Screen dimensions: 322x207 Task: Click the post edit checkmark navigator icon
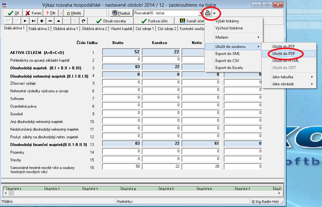coord(67,21)
